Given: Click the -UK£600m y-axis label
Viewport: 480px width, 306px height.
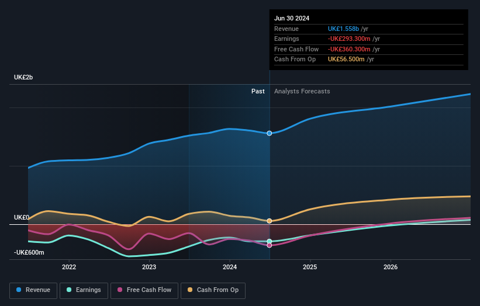Looking at the screenshot, I should [x=29, y=252].
